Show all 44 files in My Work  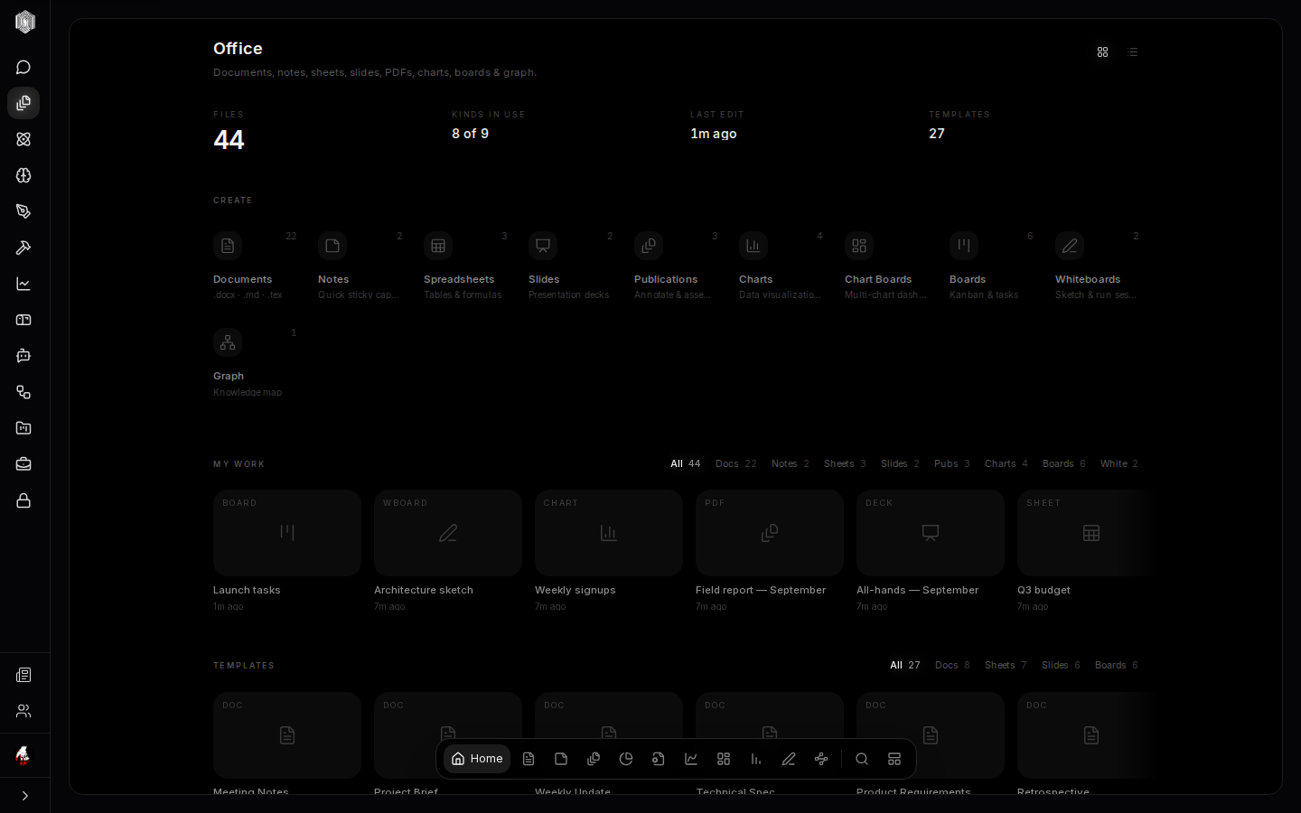(x=686, y=463)
